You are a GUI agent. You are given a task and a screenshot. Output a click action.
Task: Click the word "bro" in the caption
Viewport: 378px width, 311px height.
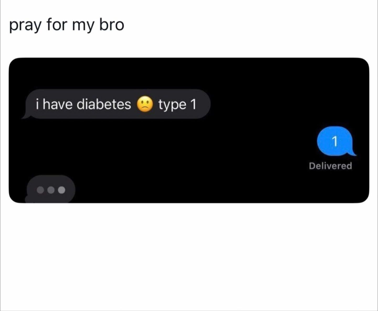[x=112, y=25]
